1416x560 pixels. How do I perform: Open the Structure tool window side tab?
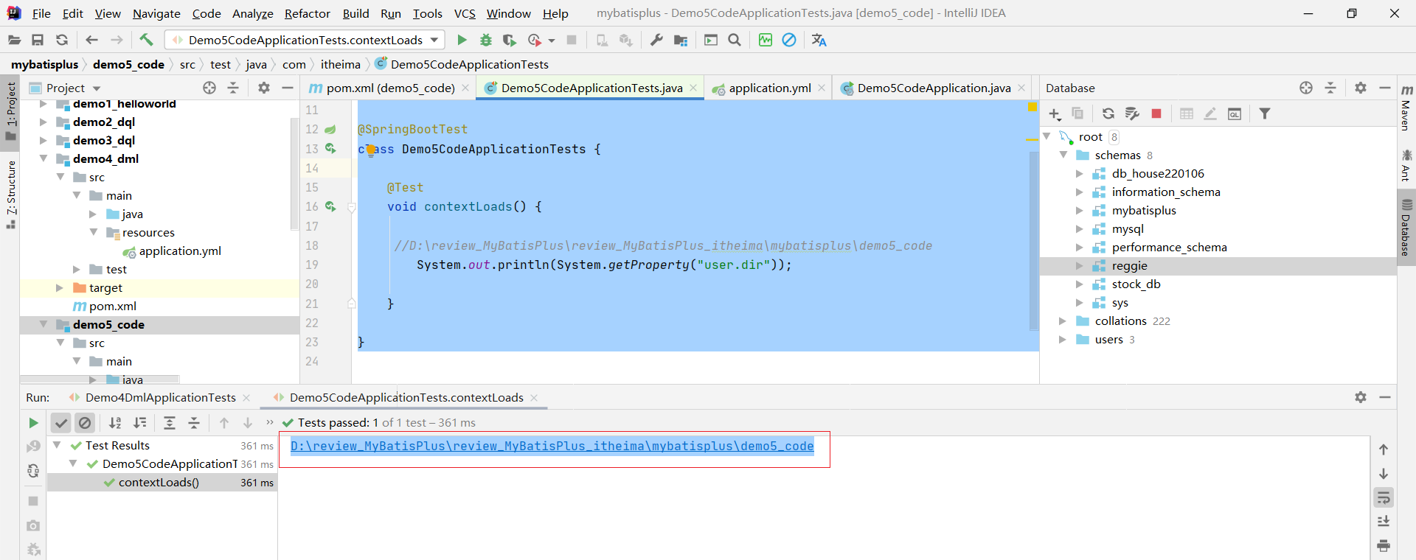[x=11, y=194]
